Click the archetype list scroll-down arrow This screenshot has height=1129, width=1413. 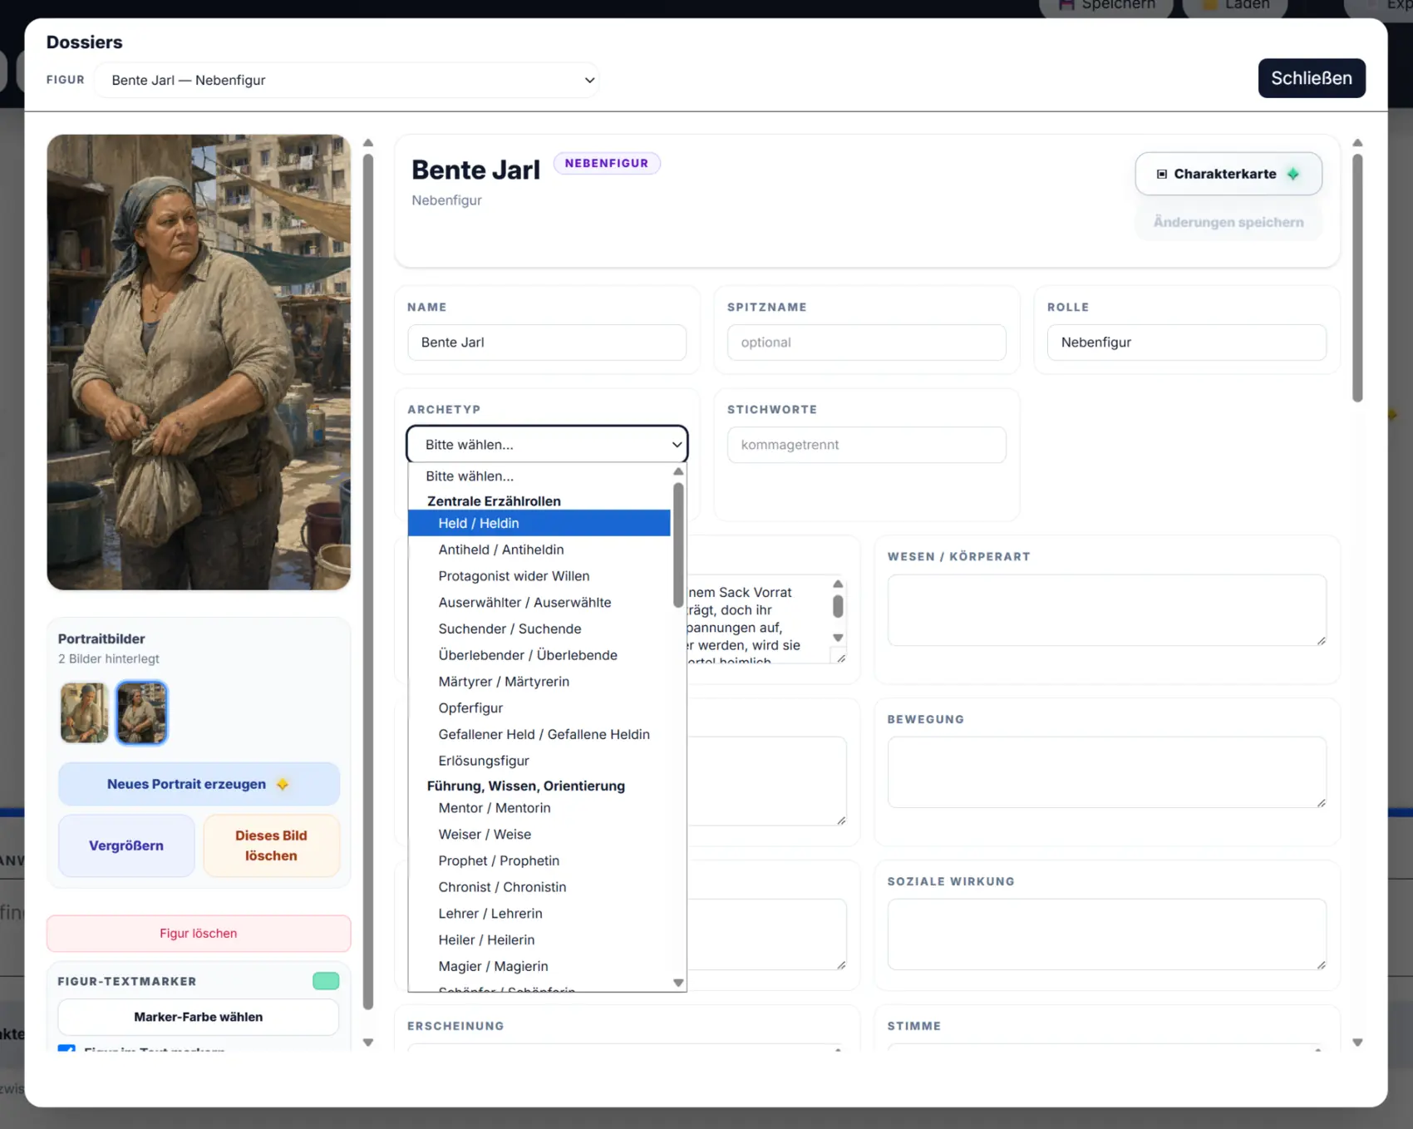(x=678, y=983)
